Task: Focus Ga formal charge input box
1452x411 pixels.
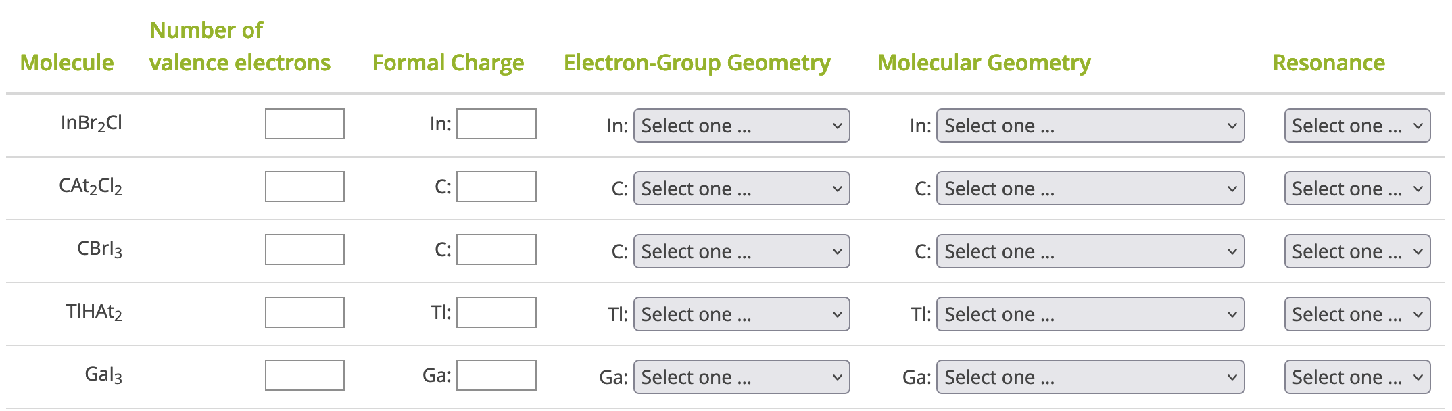Action: tap(496, 375)
